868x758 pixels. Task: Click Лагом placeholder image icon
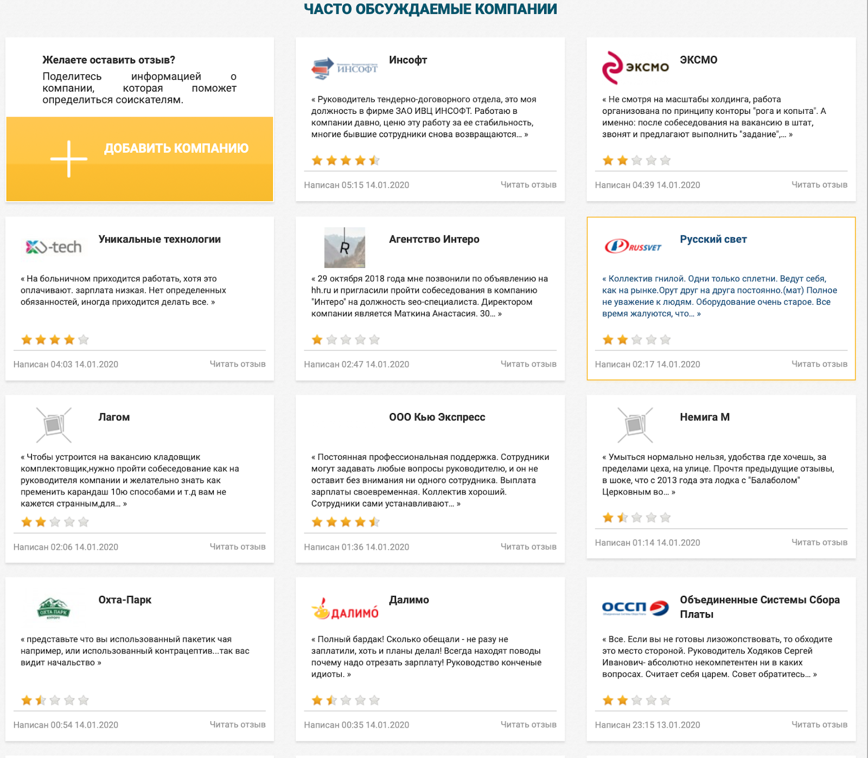pos(54,425)
